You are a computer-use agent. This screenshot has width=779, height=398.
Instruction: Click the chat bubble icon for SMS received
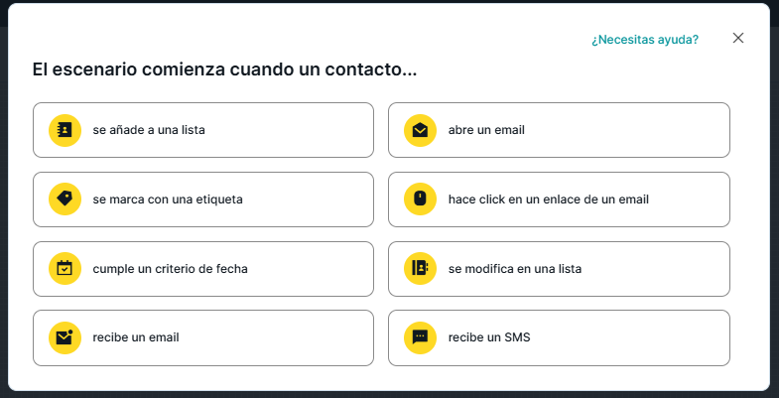pyautogui.click(x=420, y=337)
